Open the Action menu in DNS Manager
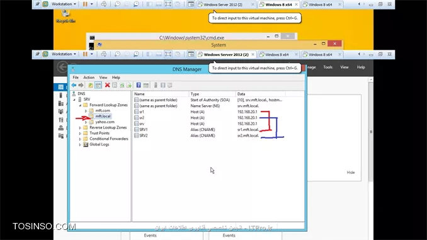This screenshot has width=427, height=240. point(89,77)
